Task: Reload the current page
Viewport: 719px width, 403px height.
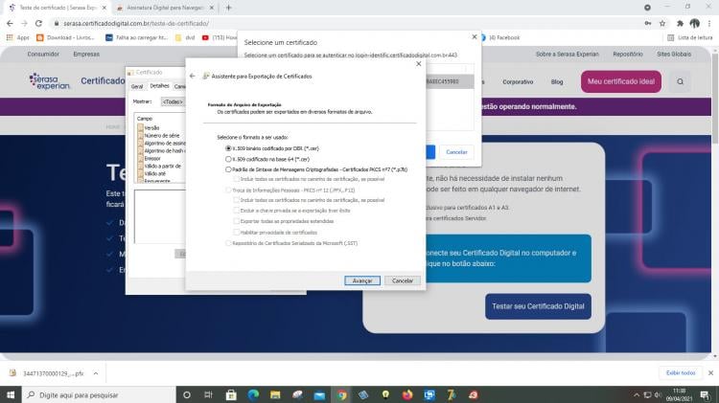Action: click(38, 23)
